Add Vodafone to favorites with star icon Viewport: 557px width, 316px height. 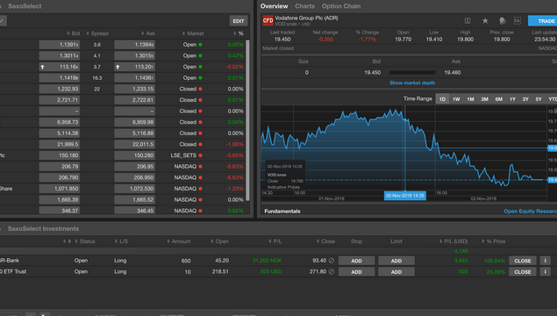point(485,21)
